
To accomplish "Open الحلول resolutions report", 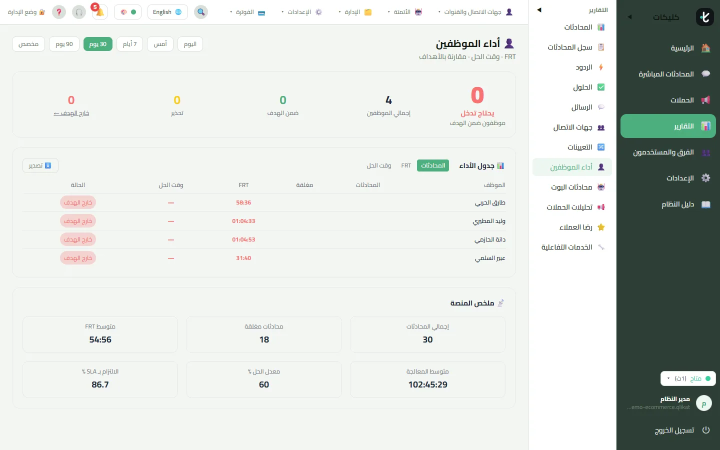I will pos(572,87).
